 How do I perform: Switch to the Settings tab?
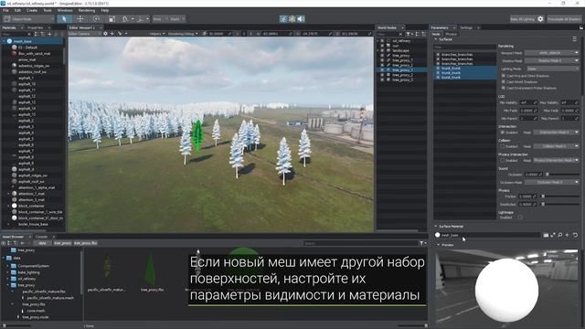point(465,27)
